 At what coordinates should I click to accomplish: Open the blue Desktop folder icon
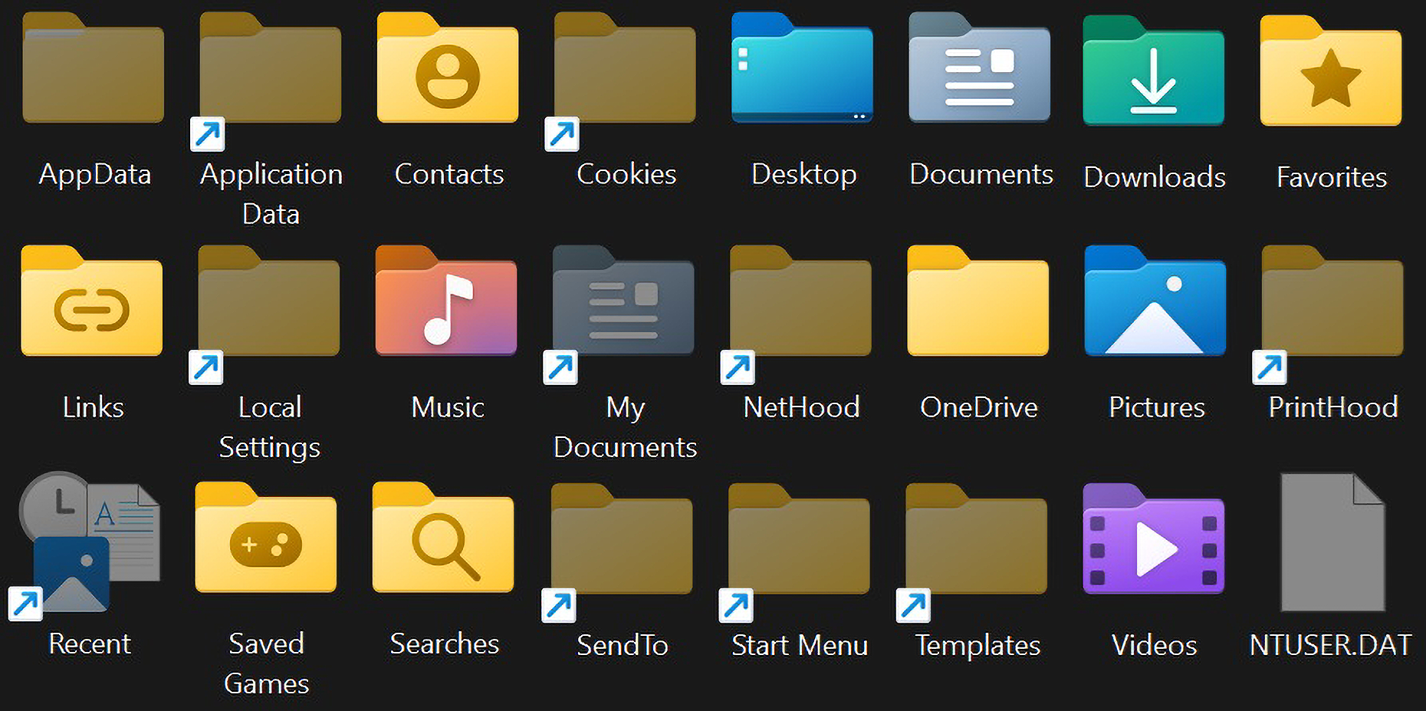pyautogui.click(x=802, y=67)
